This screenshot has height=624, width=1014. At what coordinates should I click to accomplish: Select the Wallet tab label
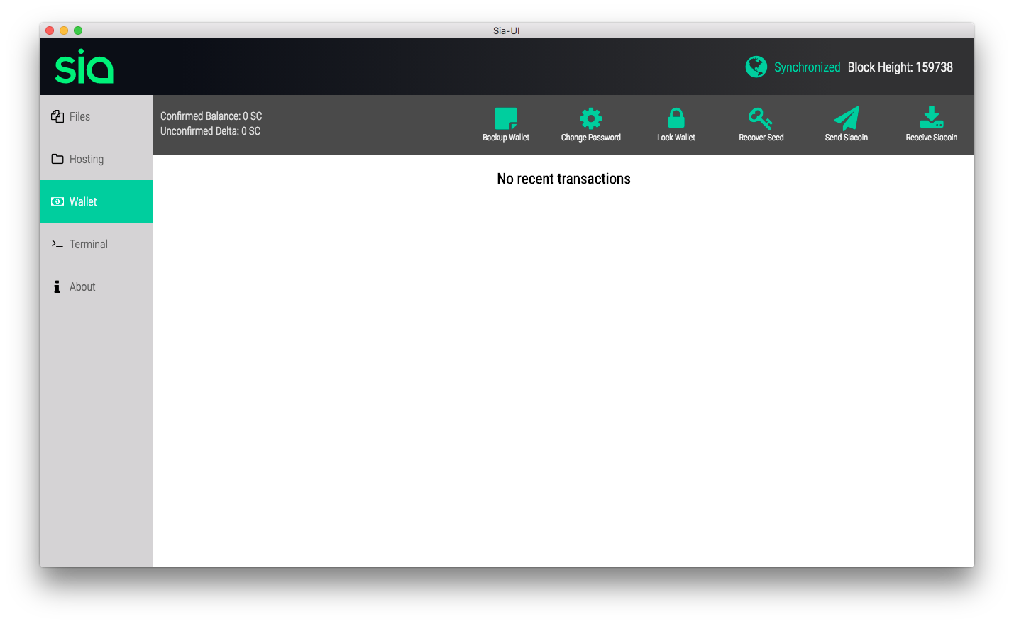coord(83,201)
